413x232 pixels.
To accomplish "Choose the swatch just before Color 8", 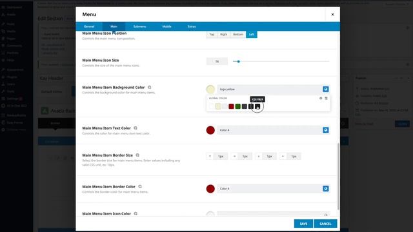I will 251,106.
